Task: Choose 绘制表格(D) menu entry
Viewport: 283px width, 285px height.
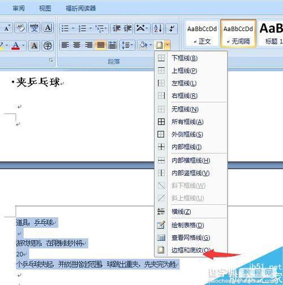Action: (x=191, y=225)
